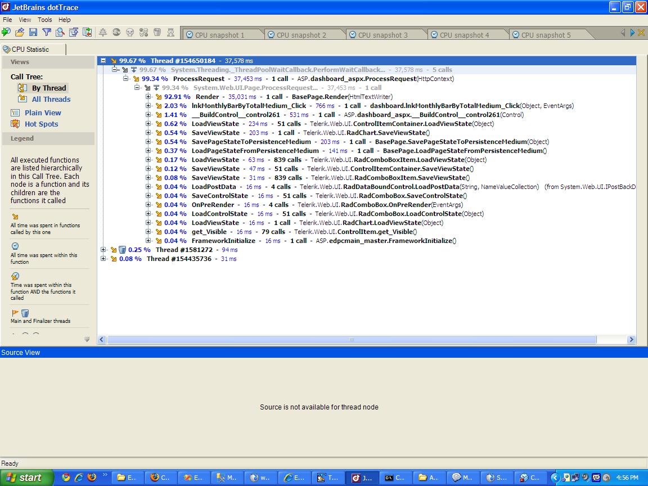Screen dimensions: 648x486
Task: Open the Tools menu
Action: [44, 20]
